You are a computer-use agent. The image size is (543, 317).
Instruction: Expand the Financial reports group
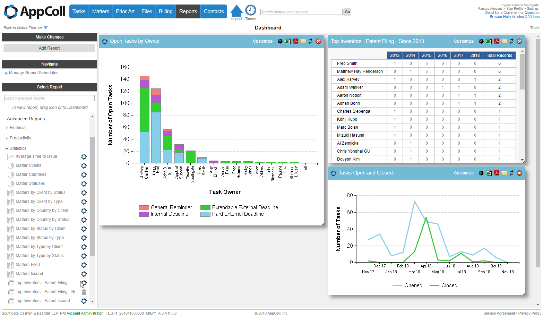(7, 128)
